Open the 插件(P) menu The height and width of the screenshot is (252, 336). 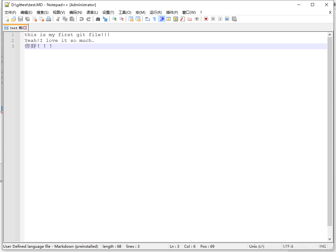[x=172, y=13]
